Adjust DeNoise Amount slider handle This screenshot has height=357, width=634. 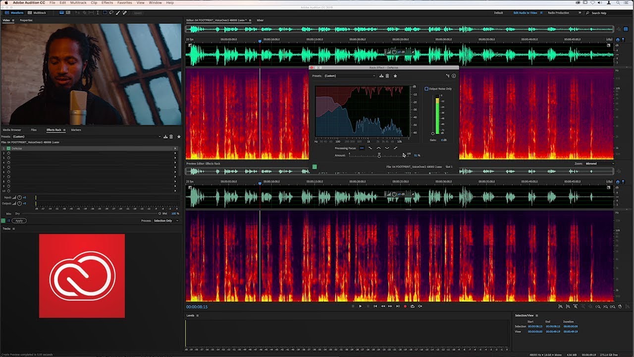coord(379,156)
